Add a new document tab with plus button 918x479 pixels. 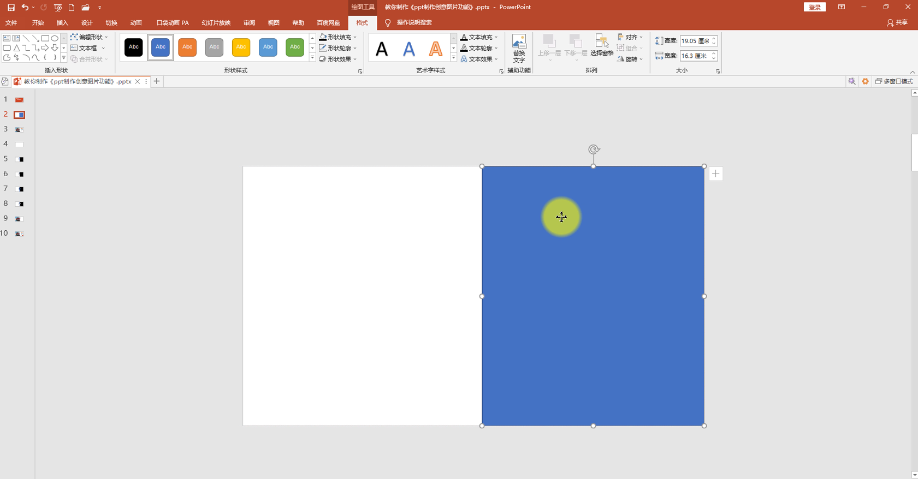point(157,81)
